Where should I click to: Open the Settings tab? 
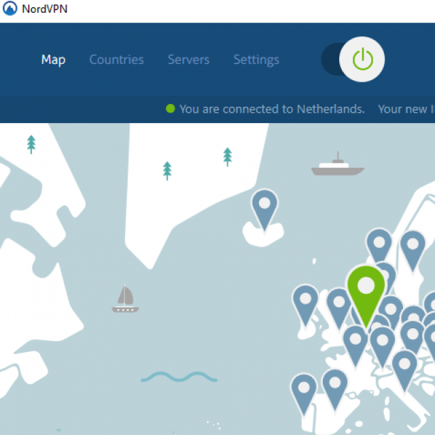256,60
